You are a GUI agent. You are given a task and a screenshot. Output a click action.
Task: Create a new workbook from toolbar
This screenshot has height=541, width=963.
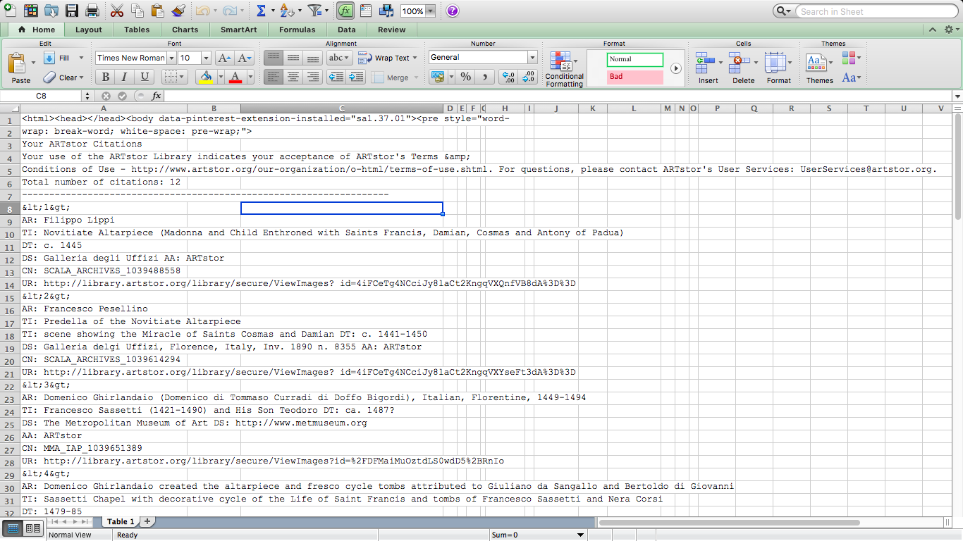pos(10,11)
